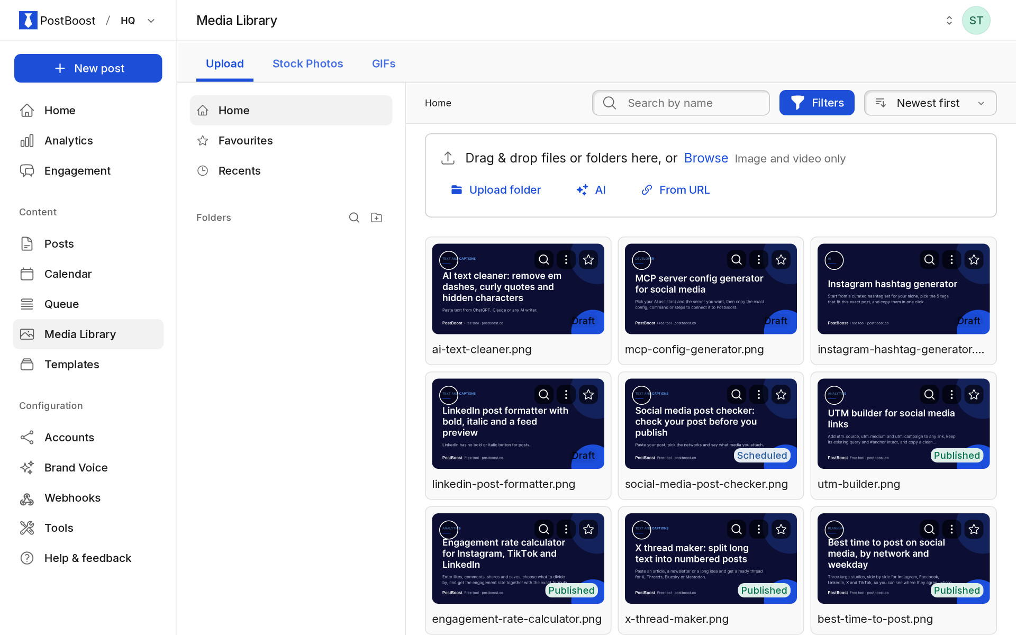Viewport: 1016px width, 635px height.
Task: Star the linkedin-post-formatter.png image
Action: point(588,394)
